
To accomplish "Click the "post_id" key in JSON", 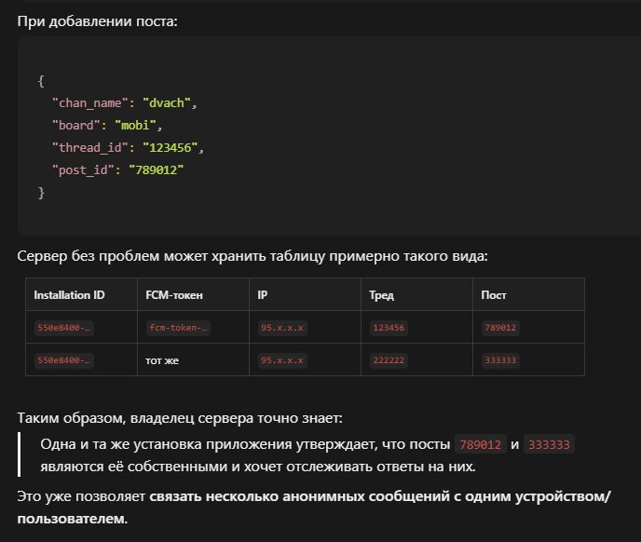I will [x=83, y=170].
